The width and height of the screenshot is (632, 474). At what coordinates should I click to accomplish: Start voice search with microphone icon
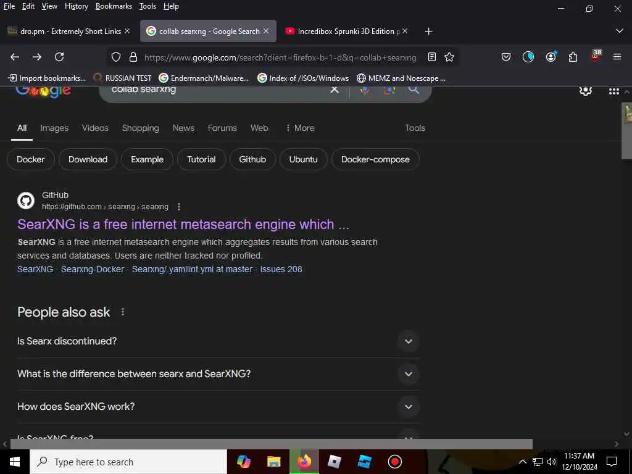[x=365, y=90]
